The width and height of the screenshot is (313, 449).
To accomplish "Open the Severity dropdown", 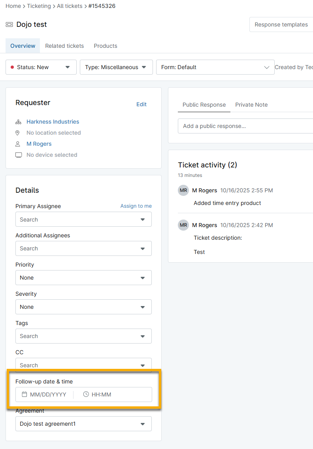I will click(x=143, y=307).
